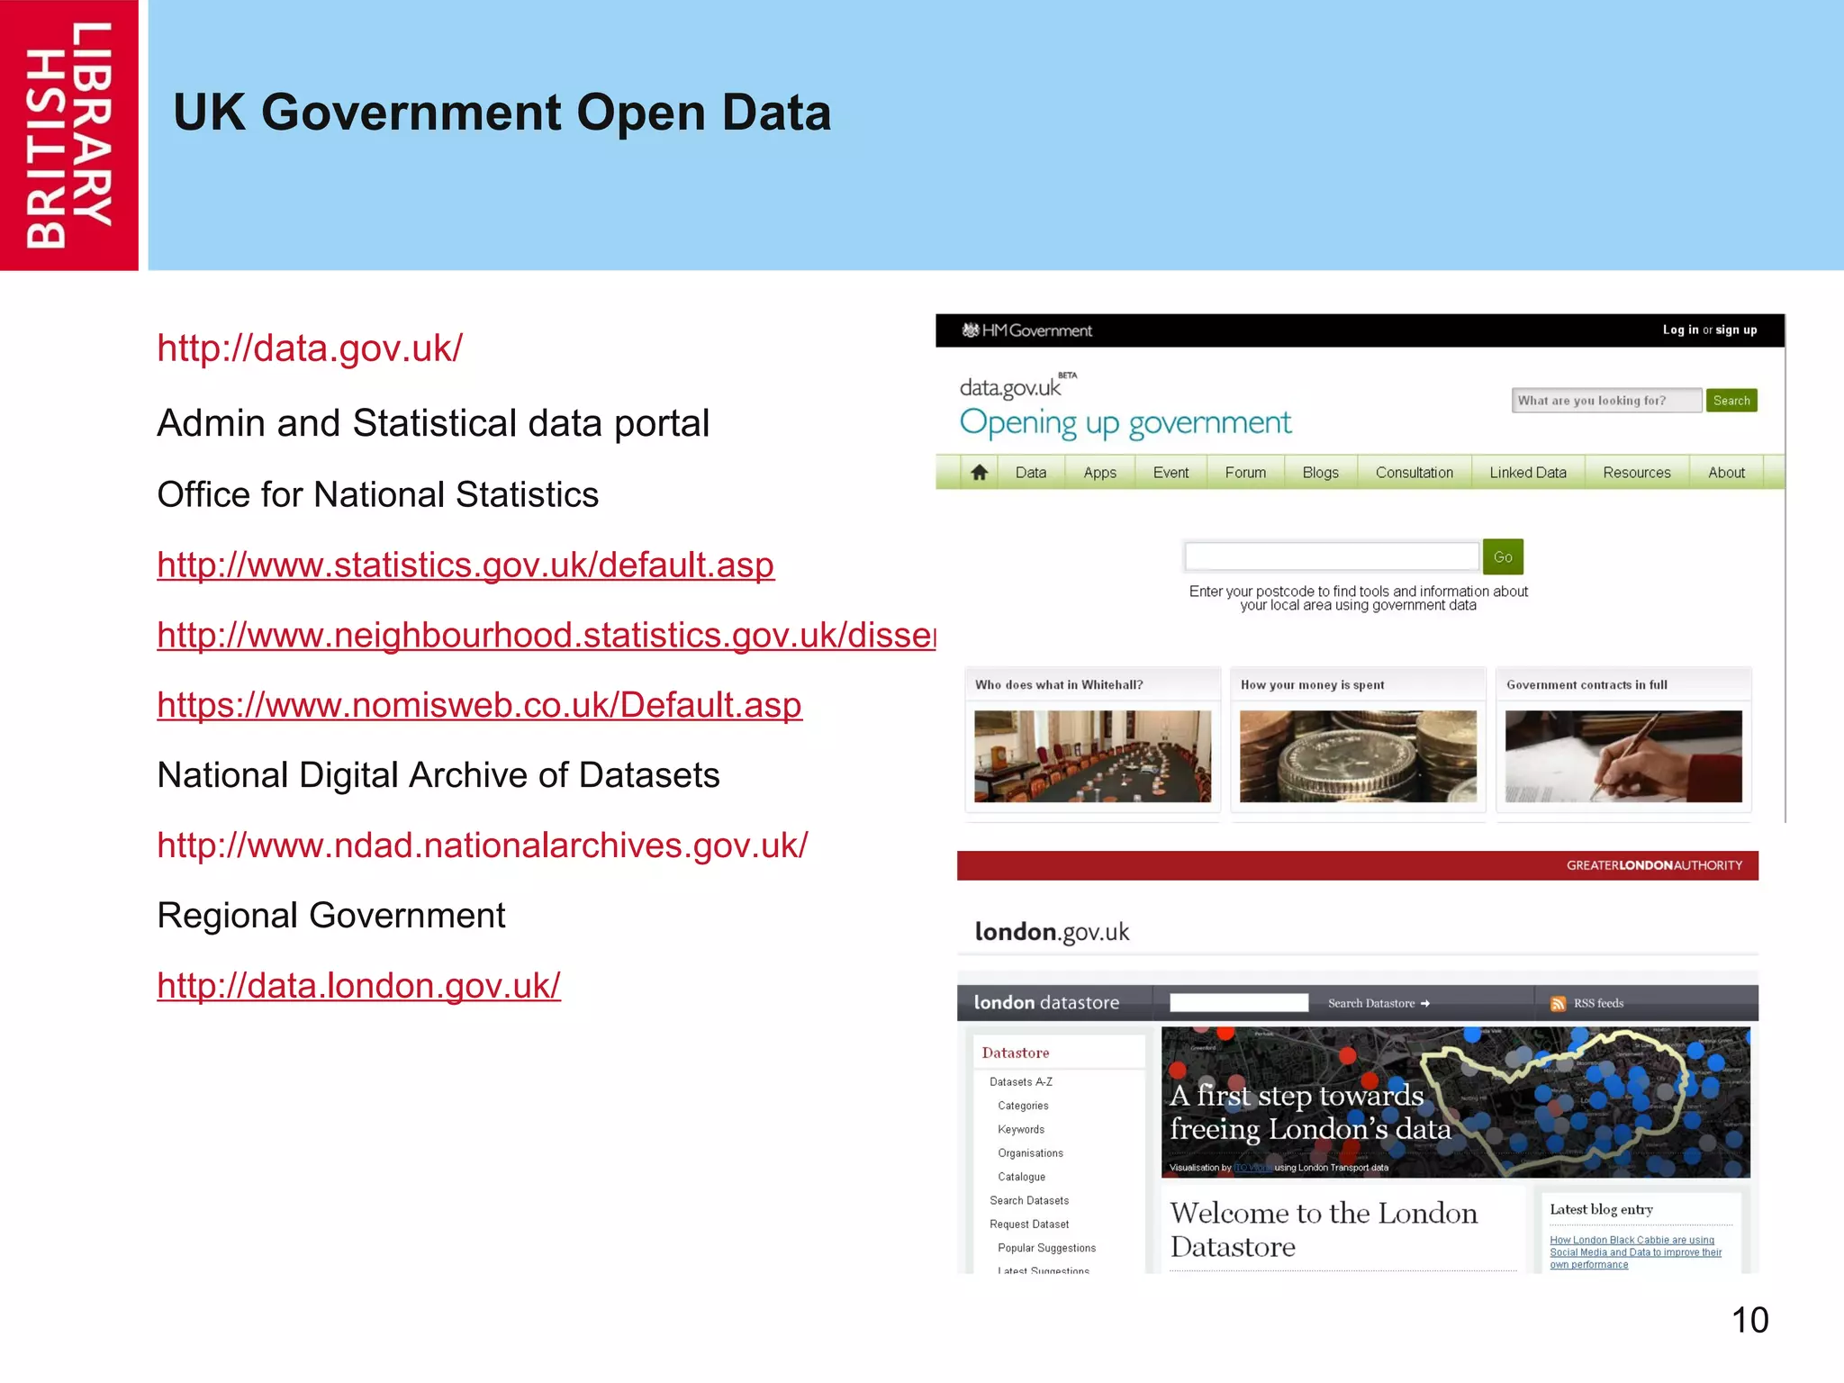
Task: Click the Greater London Authority banner text
Action: [1654, 865]
